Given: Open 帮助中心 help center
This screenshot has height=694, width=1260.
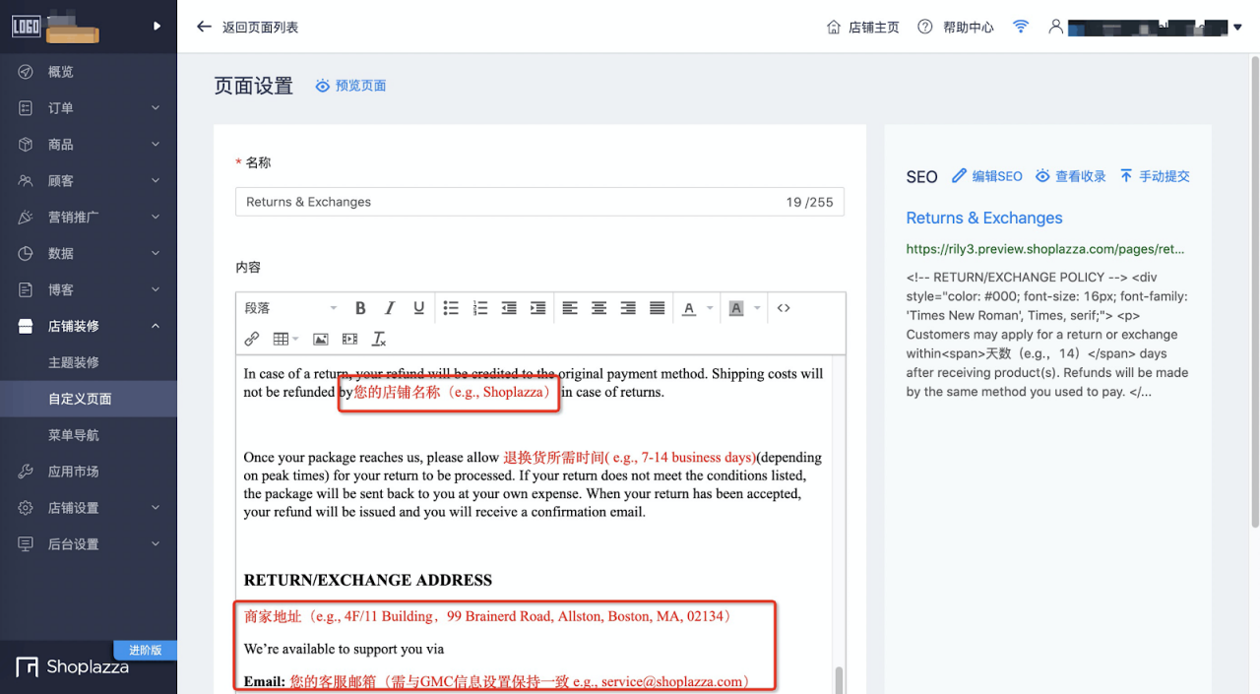Looking at the screenshot, I should click(956, 27).
